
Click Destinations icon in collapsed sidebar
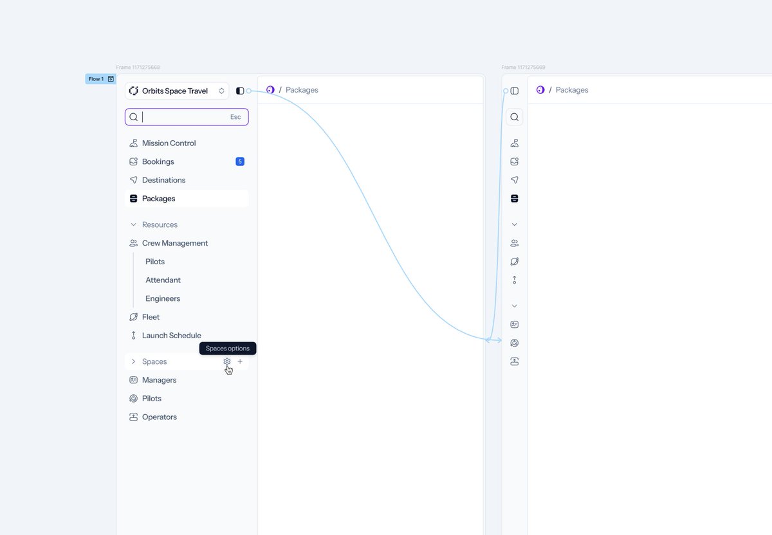(x=514, y=180)
